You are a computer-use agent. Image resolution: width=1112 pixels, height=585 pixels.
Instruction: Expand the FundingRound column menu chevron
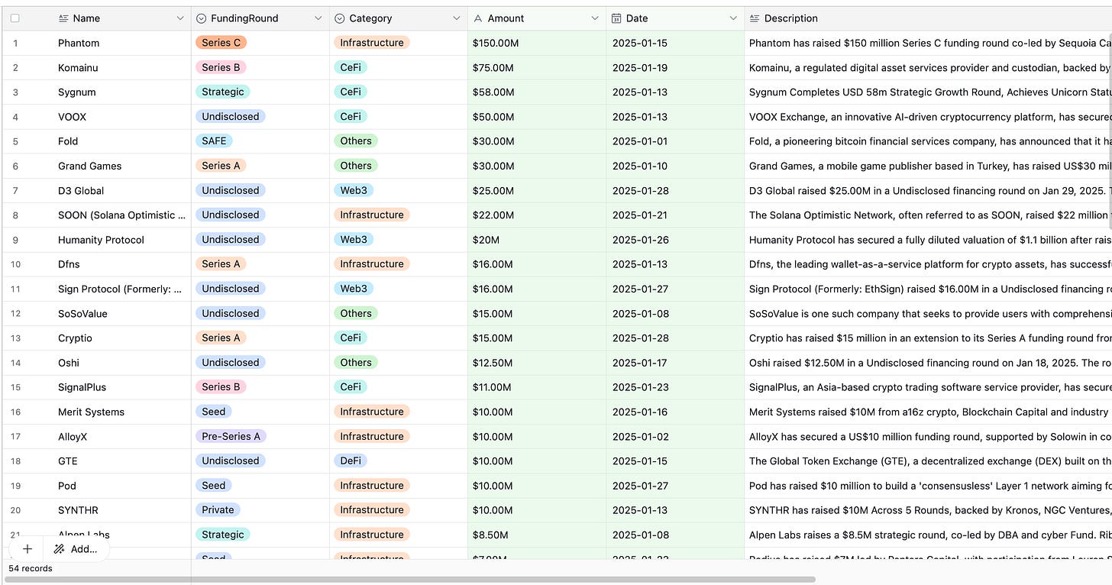point(318,18)
